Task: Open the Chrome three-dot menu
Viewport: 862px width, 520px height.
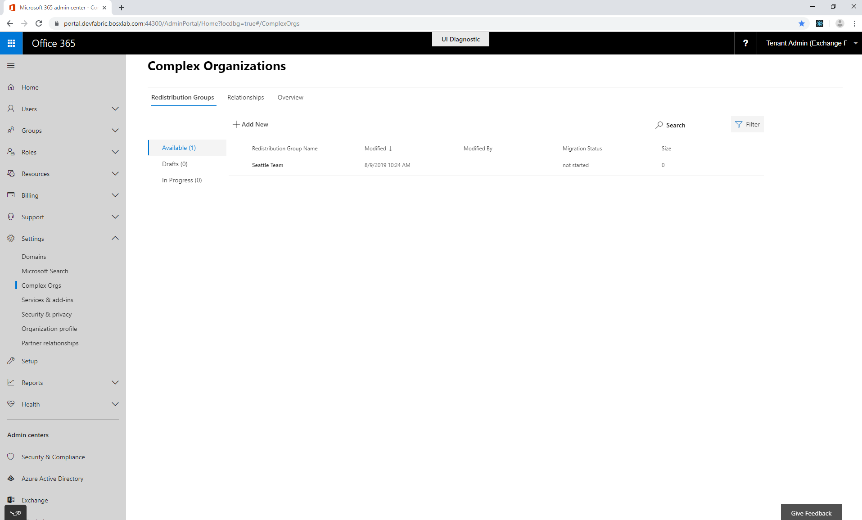Action: pos(854,23)
